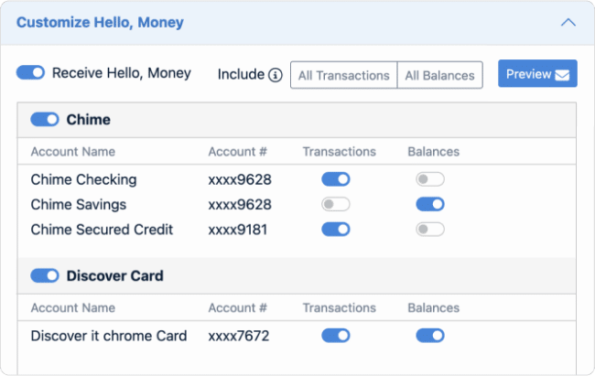
Task: Disable Transactions for Chime Checking
Action: tap(336, 179)
